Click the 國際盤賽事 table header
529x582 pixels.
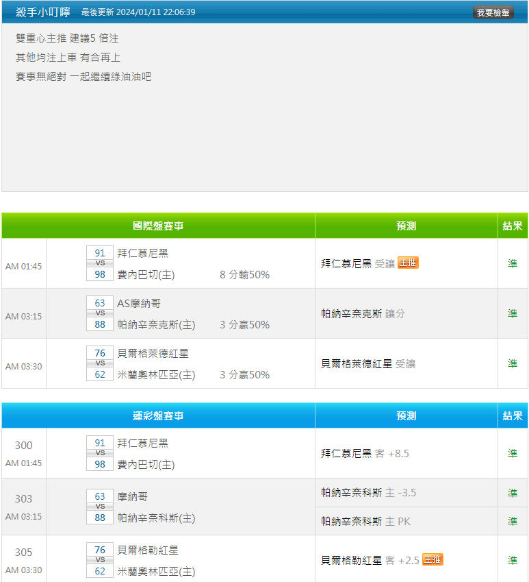click(158, 226)
